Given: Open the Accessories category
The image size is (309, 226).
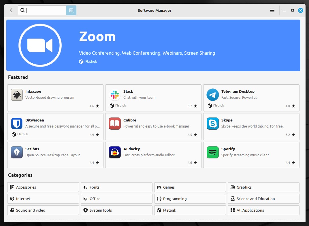Looking at the screenshot, I should [x=43, y=187].
